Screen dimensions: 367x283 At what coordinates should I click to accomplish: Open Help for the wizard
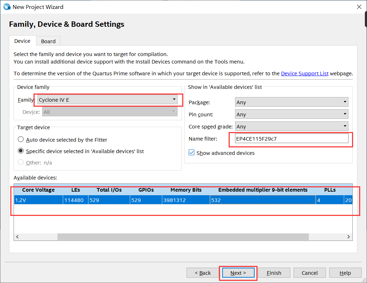click(345, 273)
